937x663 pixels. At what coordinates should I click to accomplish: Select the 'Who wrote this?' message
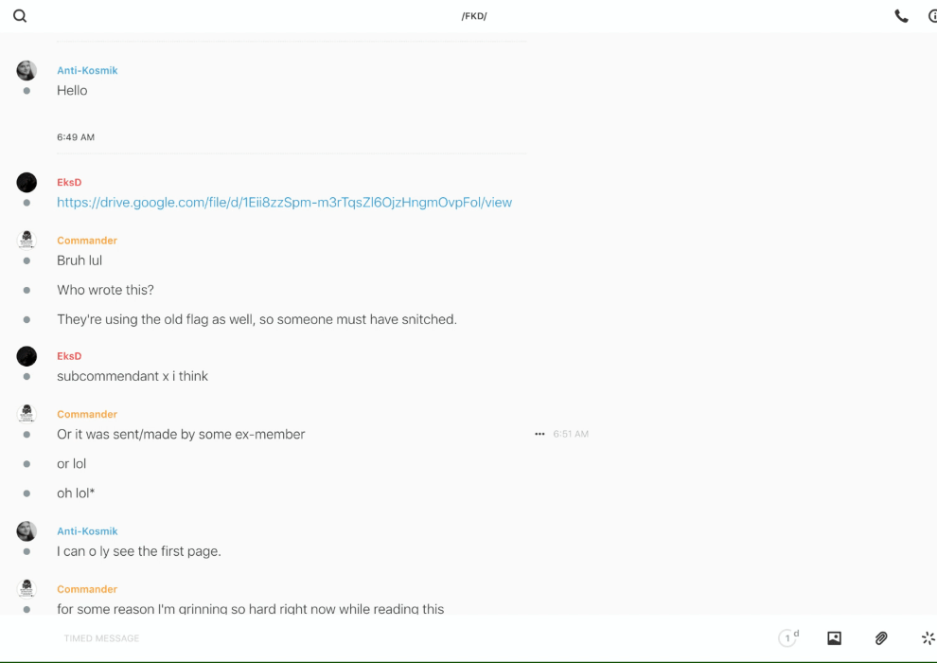point(105,290)
